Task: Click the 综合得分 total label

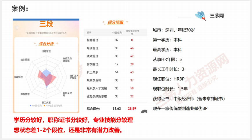Action: pyautogui.click(x=94, y=109)
